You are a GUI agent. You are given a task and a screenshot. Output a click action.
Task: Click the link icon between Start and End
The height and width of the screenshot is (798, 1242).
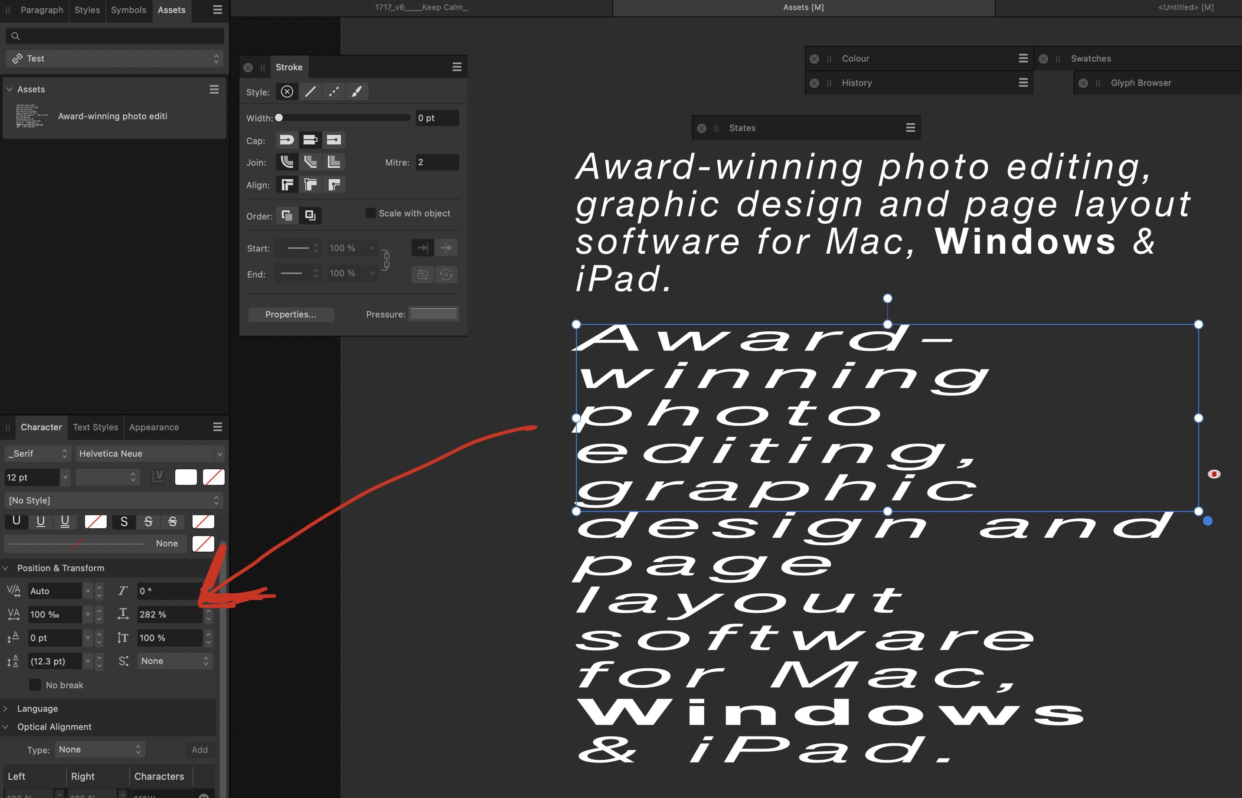click(386, 260)
